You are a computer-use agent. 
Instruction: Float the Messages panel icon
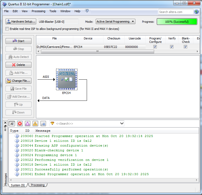coord(5,126)
